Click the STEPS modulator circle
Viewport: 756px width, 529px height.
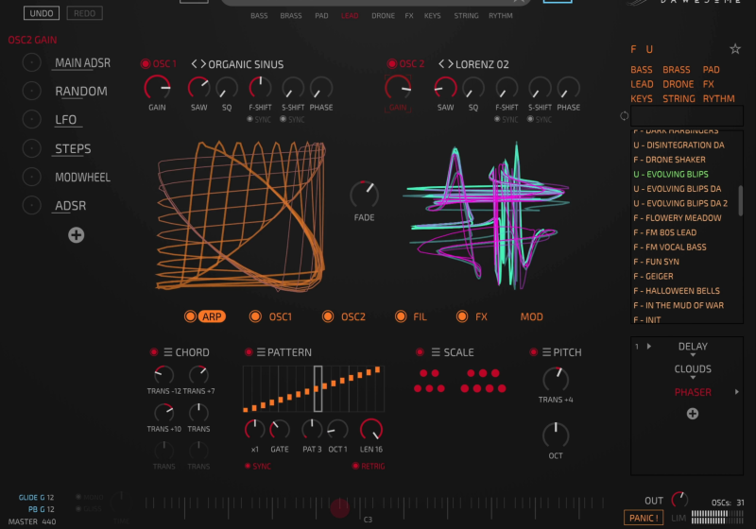tap(32, 148)
